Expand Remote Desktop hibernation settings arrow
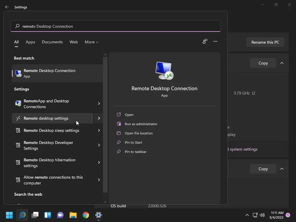 tap(99, 162)
